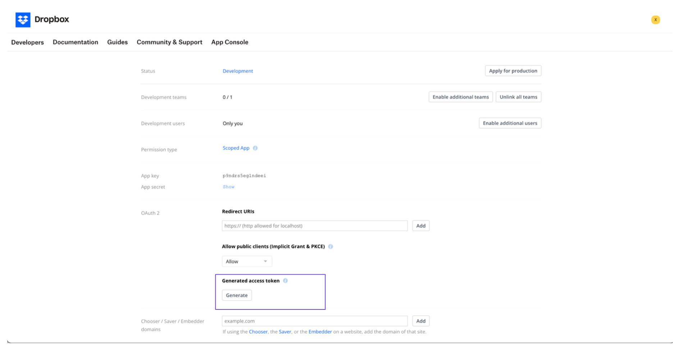Select the app key p9ndrs5eglndeei text
The image size is (680, 350).
[244, 176]
